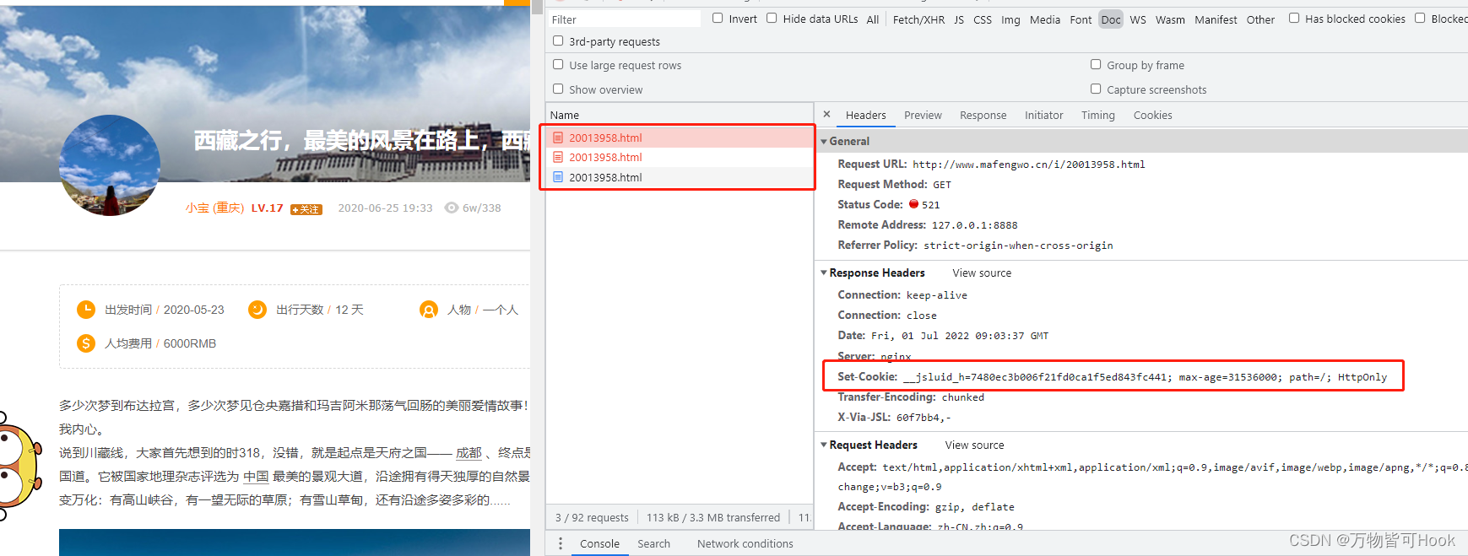Open the Cookies tab
The height and width of the screenshot is (556, 1468).
point(1152,116)
